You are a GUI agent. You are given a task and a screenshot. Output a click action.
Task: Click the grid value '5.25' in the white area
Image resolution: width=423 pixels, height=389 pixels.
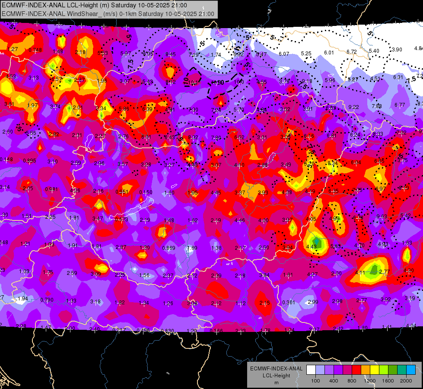pyautogui.click(x=306, y=54)
